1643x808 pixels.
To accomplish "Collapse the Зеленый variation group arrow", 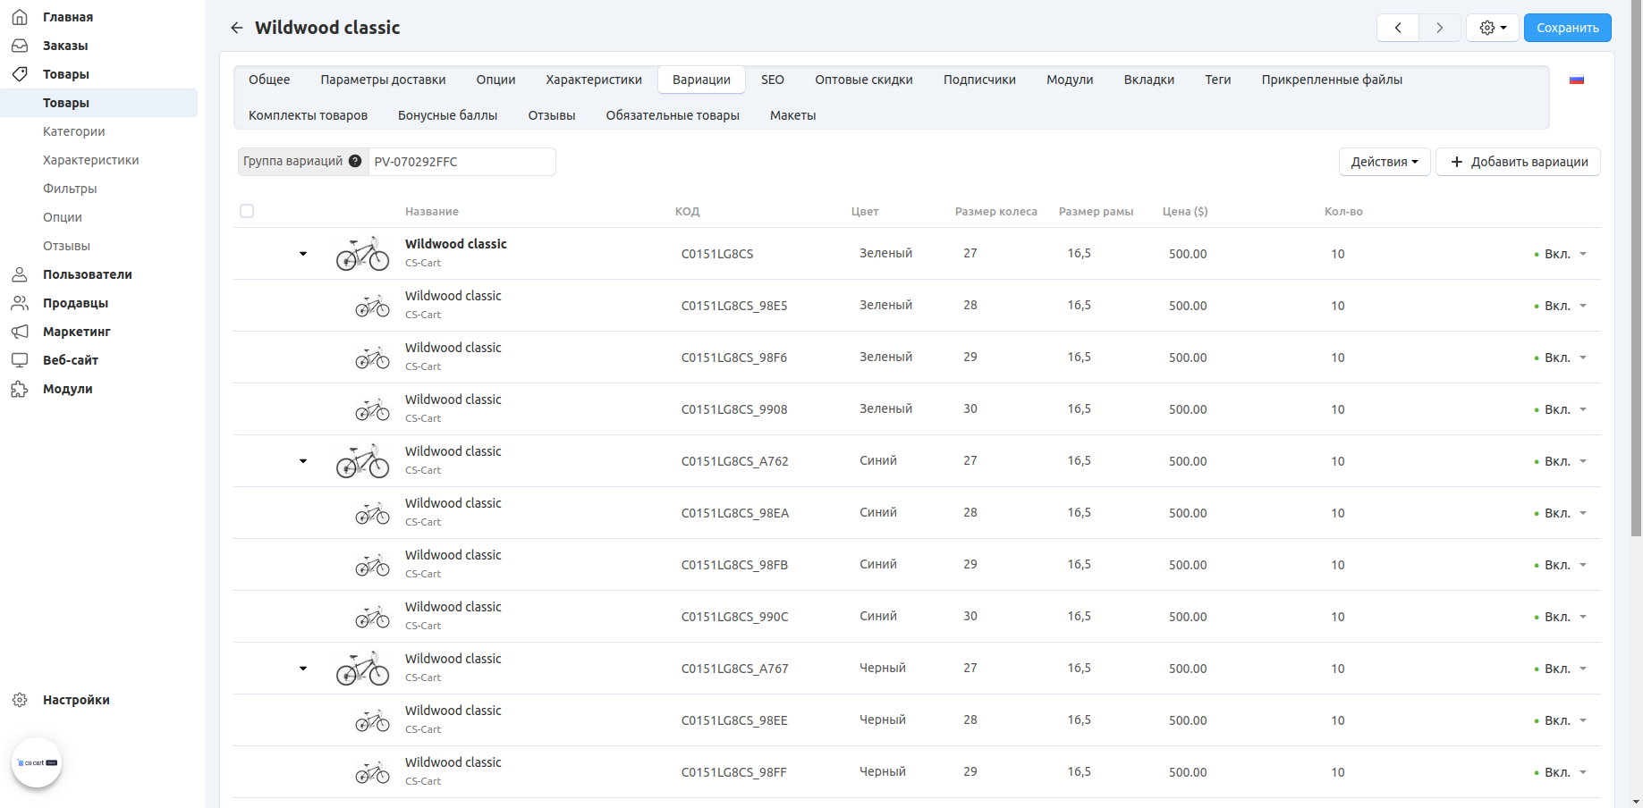I will pyautogui.click(x=303, y=254).
